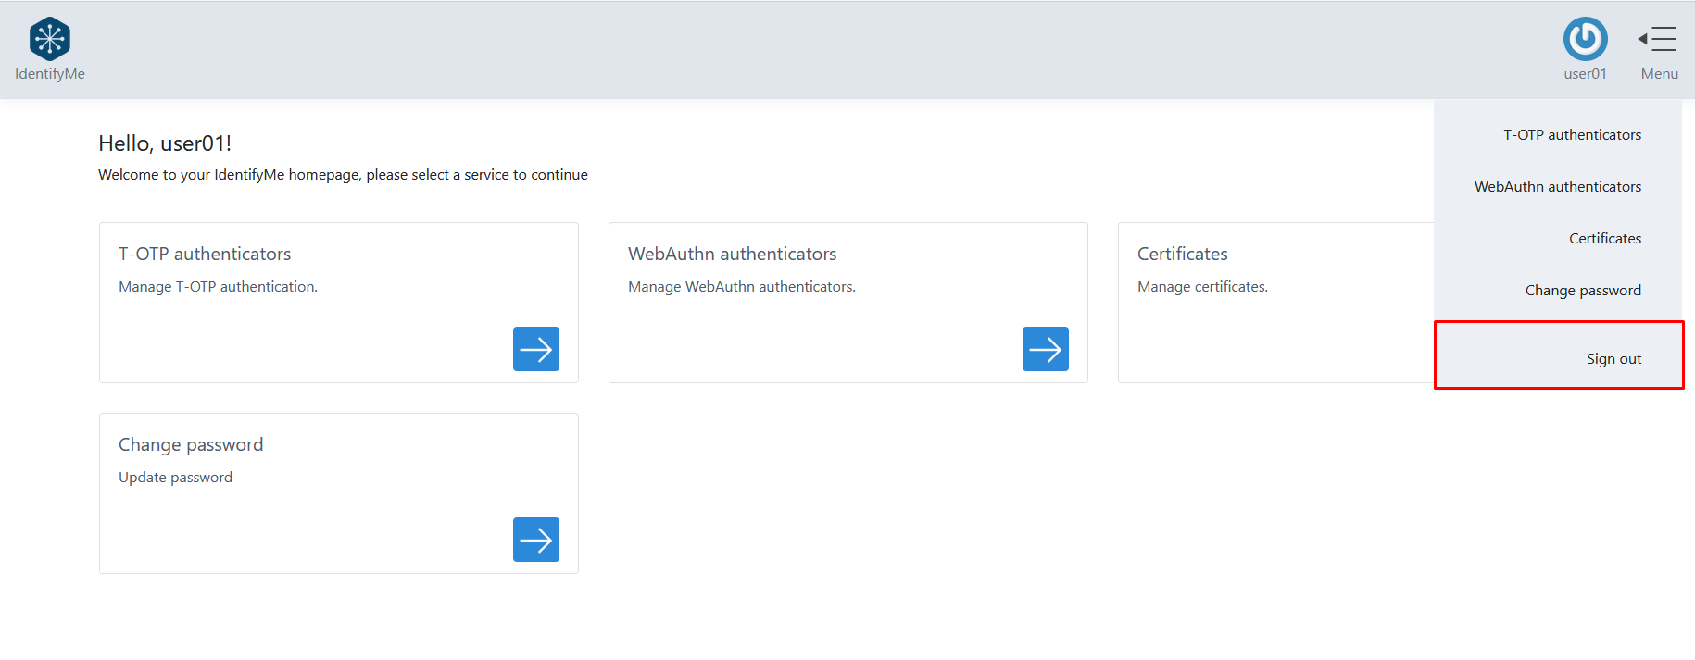This screenshot has width=1695, height=660.
Task: Click the Certificates card title
Action: point(1182,254)
